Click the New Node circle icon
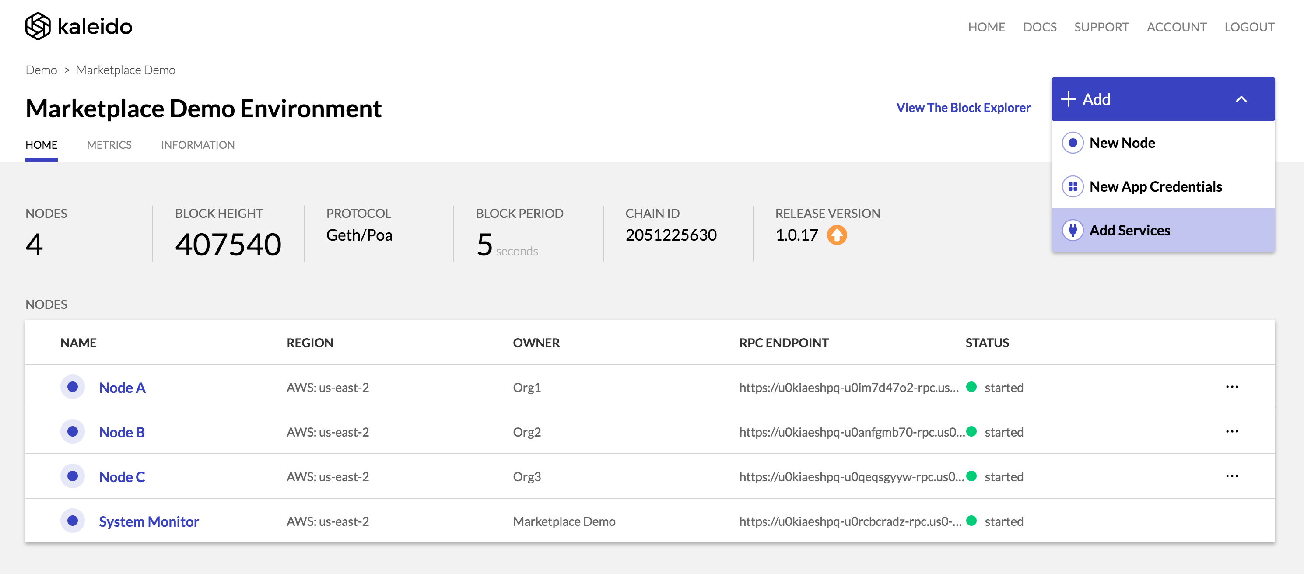Screen dimensions: 1304x574 tap(1072, 143)
